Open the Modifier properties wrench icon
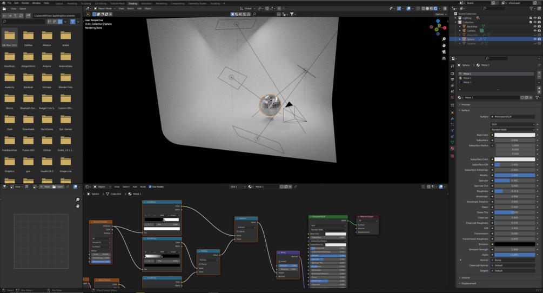Screen dimensions: 543x293 (452, 118)
